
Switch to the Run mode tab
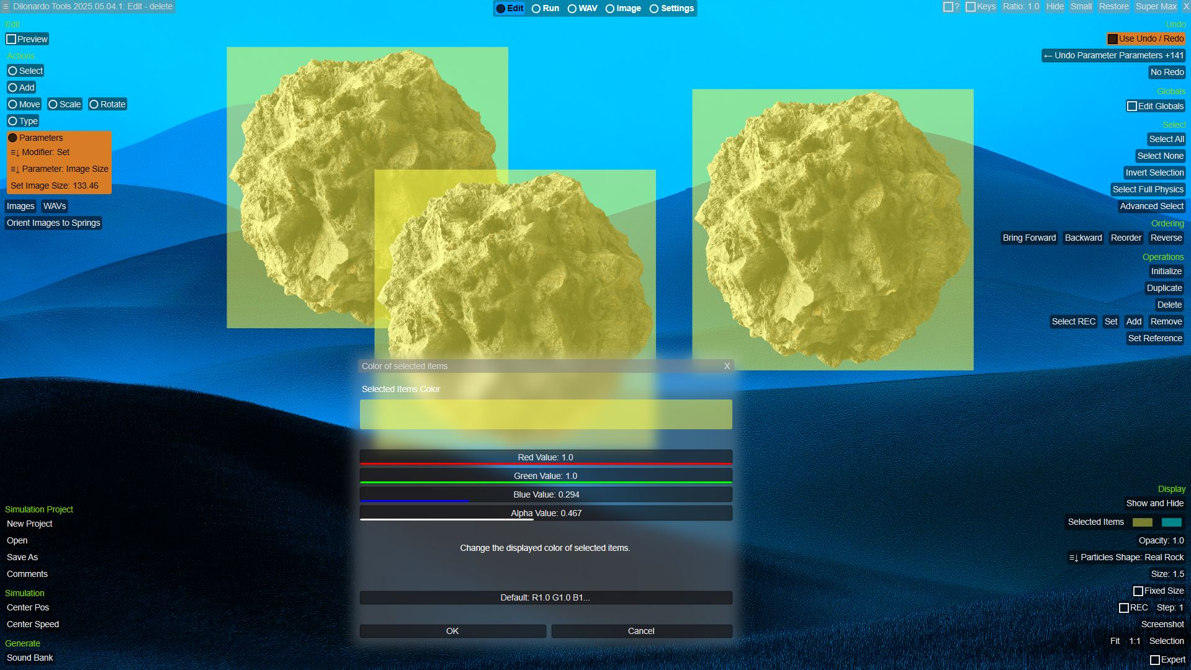tap(545, 8)
